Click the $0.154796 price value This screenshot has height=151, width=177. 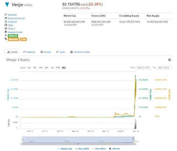point(71,4)
